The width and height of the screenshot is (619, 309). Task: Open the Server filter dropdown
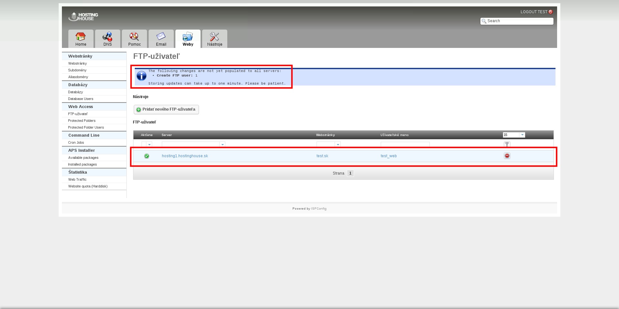222,145
